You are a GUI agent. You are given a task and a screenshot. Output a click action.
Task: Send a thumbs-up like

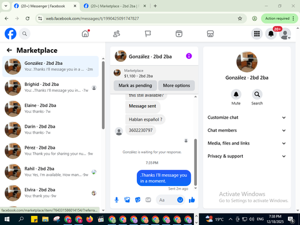[192, 200]
